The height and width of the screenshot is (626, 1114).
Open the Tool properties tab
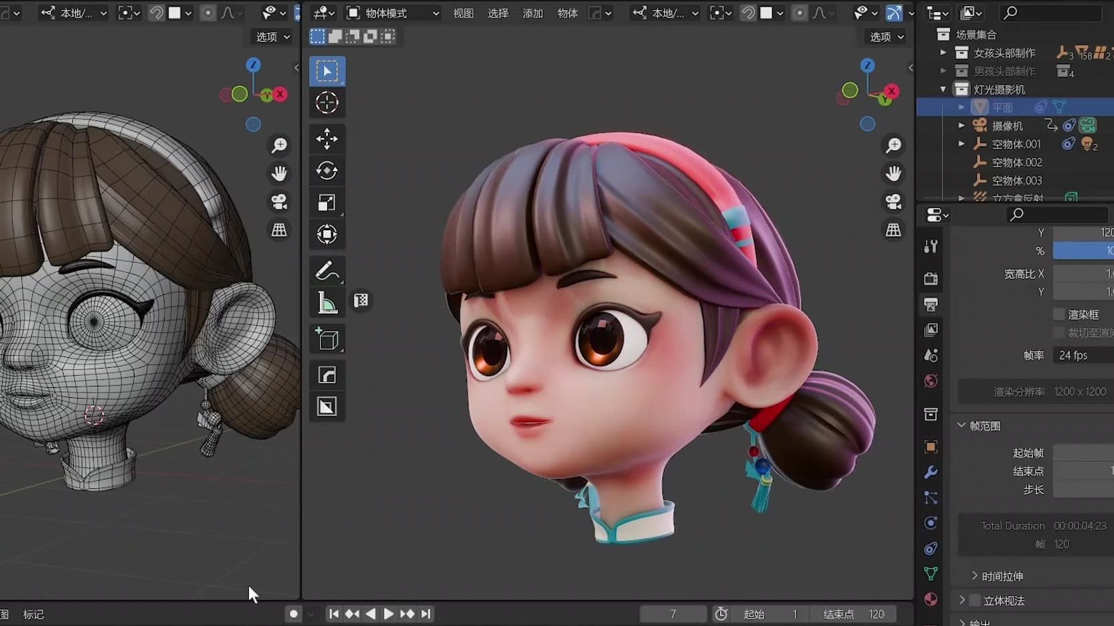pyautogui.click(x=931, y=247)
